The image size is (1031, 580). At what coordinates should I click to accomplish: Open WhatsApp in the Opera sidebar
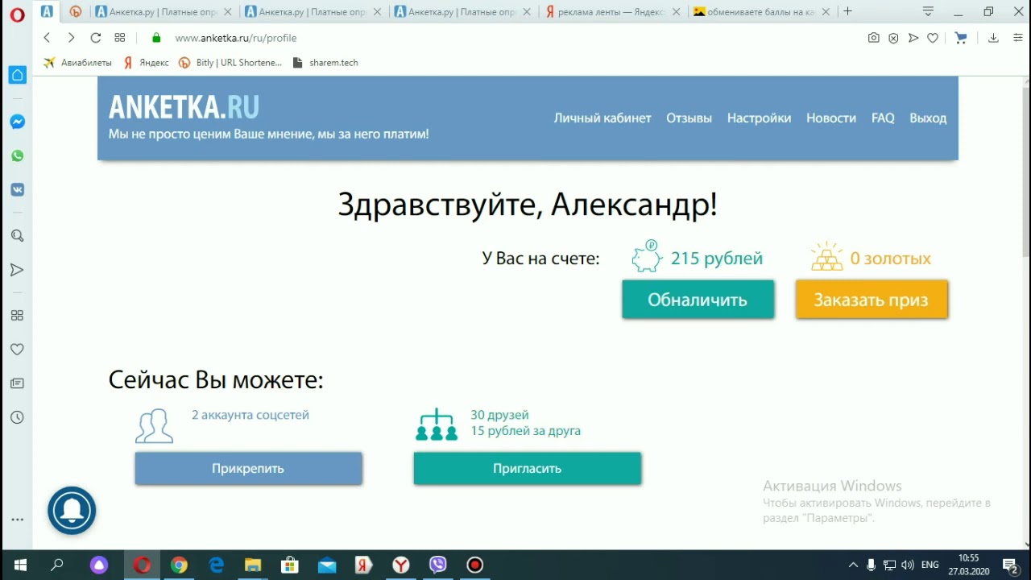pyautogui.click(x=17, y=155)
